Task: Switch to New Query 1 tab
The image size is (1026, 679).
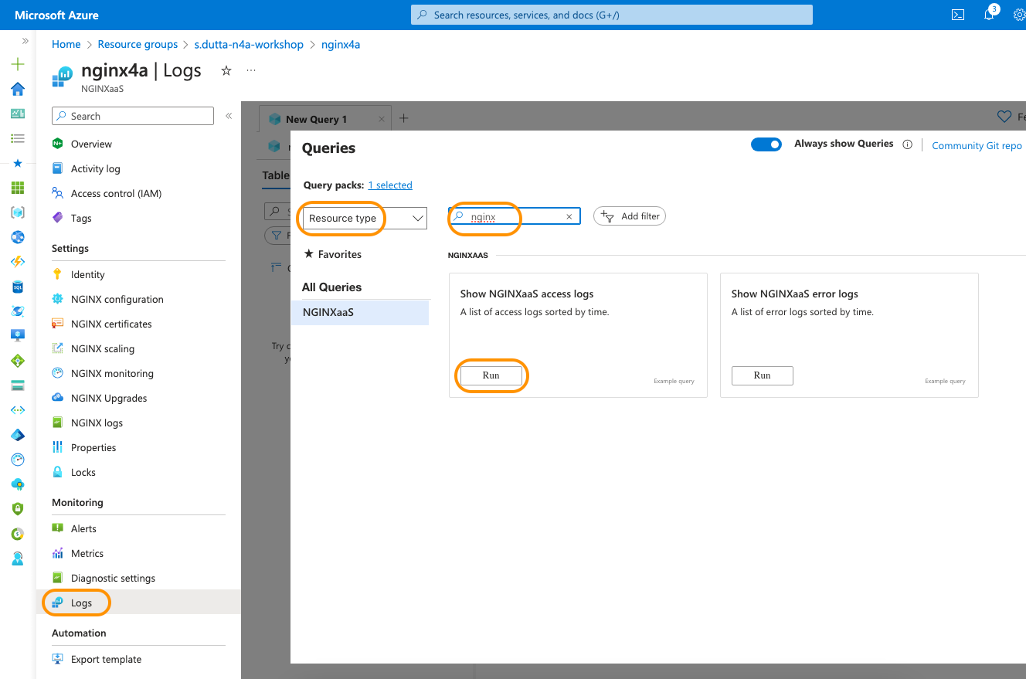Action: tap(316, 119)
